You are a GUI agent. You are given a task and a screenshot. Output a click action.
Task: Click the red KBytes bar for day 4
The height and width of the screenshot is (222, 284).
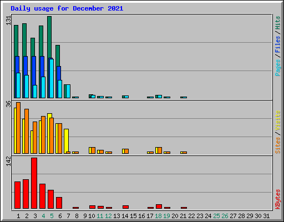[42, 196]
